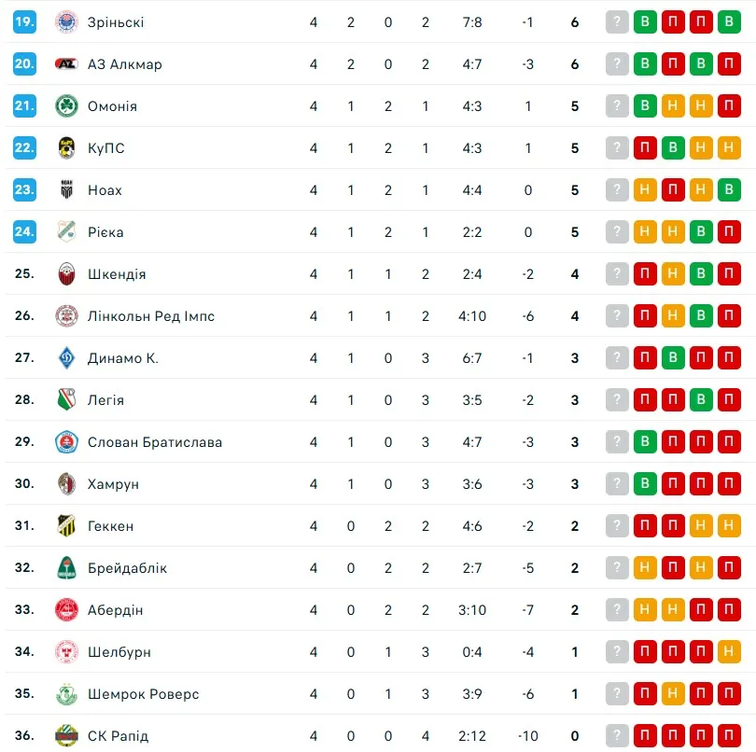
Task: Click Рієка's green В form badge
Action: [x=700, y=232]
